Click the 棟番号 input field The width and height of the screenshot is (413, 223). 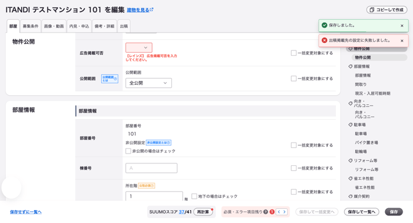[x=152, y=168]
